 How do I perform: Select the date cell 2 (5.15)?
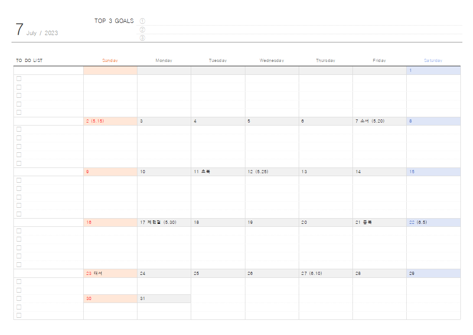click(x=111, y=121)
